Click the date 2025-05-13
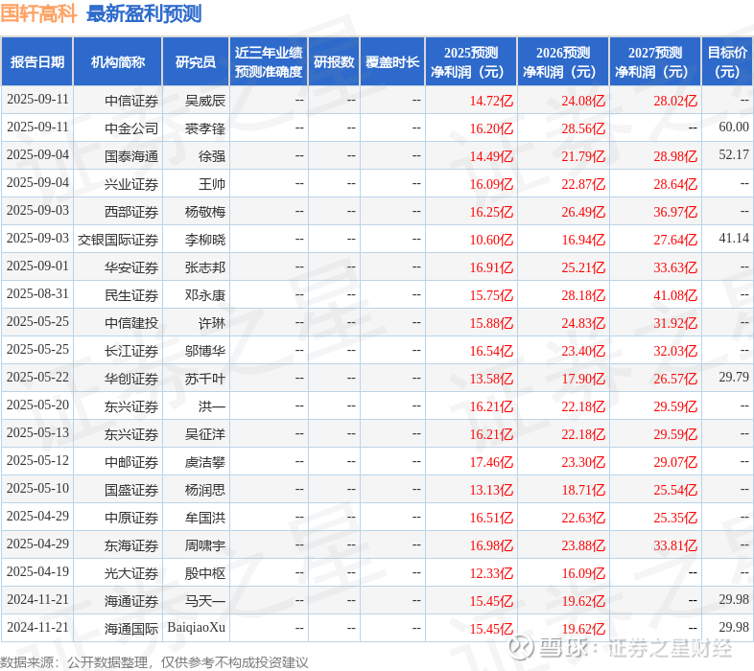Image resolution: width=754 pixels, height=671 pixels. tap(38, 433)
